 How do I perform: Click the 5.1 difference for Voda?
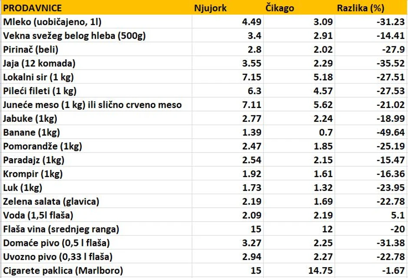(x=398, y=216)
